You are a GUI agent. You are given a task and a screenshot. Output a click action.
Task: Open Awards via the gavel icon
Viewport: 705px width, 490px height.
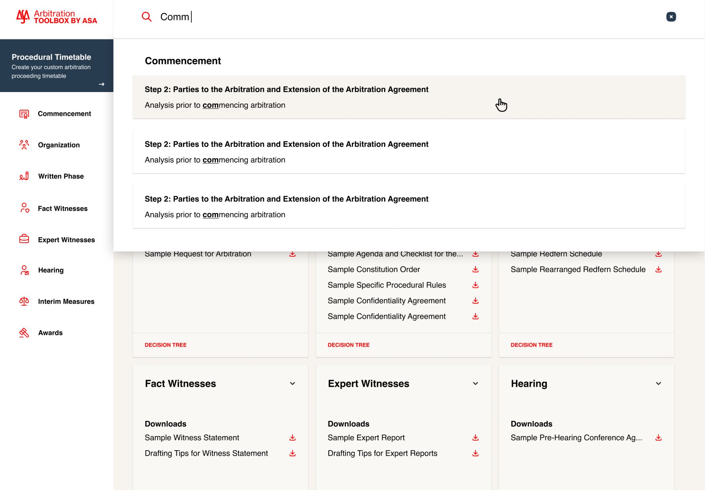24,332
